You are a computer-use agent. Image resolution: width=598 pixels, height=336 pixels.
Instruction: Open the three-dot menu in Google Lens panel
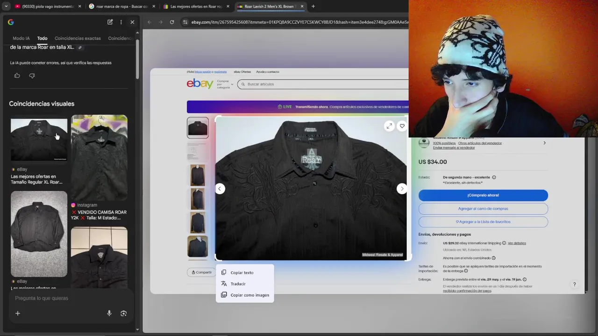click(x=121, y=22)
